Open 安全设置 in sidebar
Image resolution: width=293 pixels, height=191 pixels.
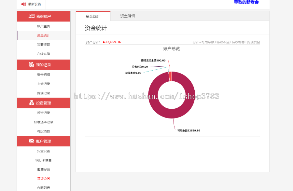tap(43, 151)
